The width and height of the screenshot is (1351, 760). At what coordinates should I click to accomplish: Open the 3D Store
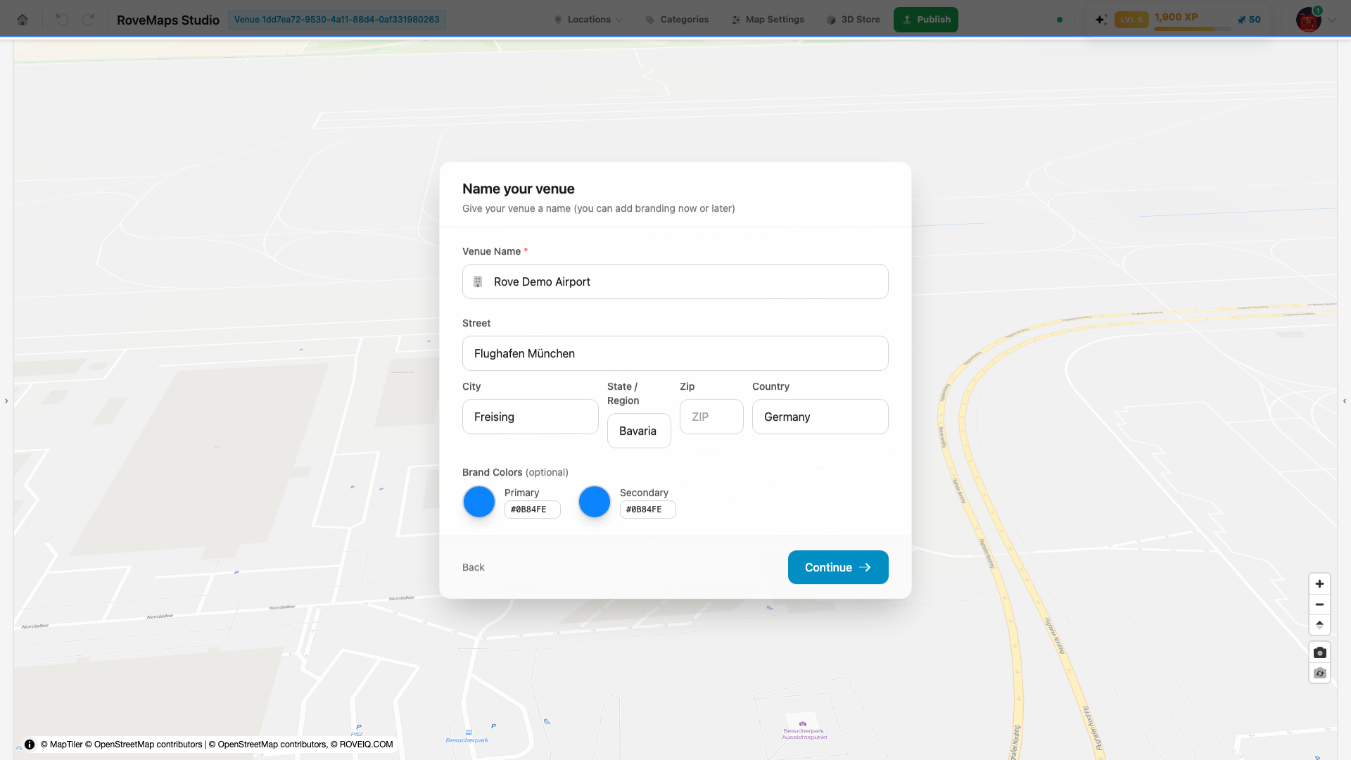pyautogui.click(x=853, y=20)
